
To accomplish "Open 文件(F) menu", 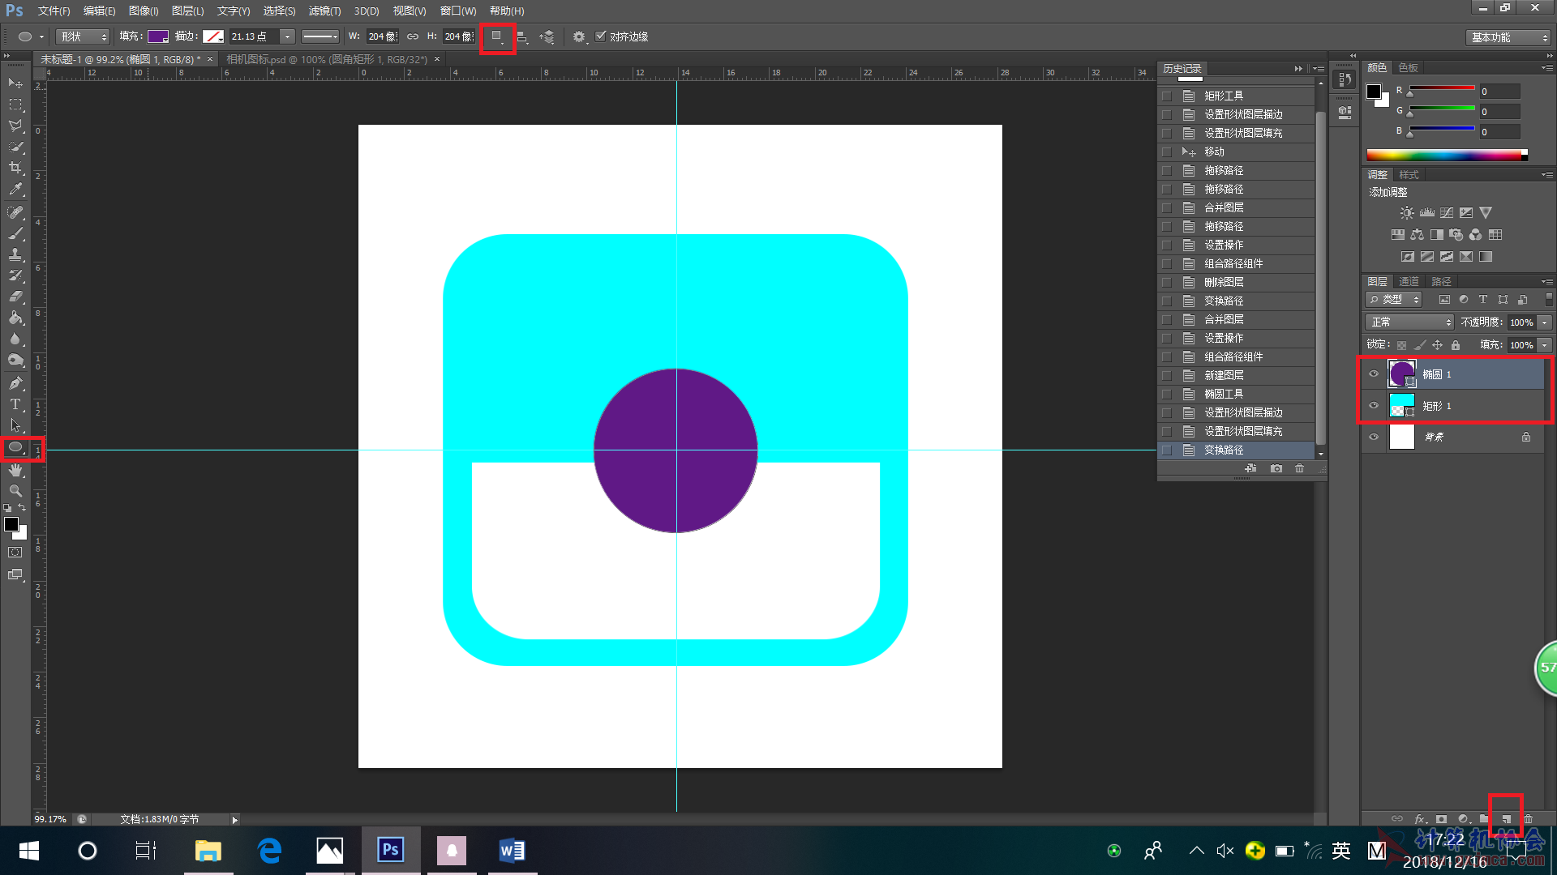I will (54, 11).
